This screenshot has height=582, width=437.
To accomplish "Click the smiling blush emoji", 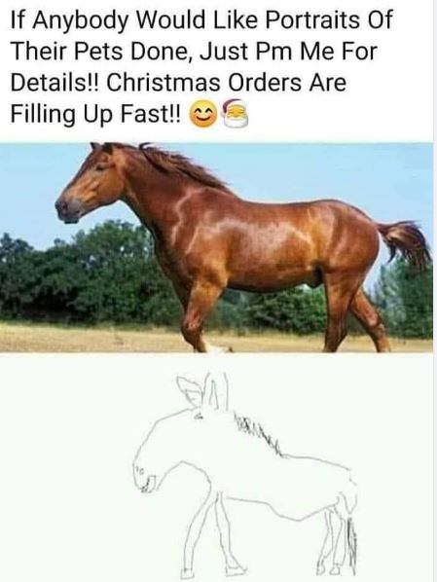I will (203, 115).
